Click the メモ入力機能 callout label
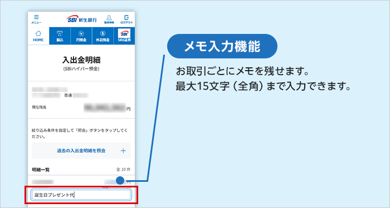 pyautogui.click(x=222, y=46)
